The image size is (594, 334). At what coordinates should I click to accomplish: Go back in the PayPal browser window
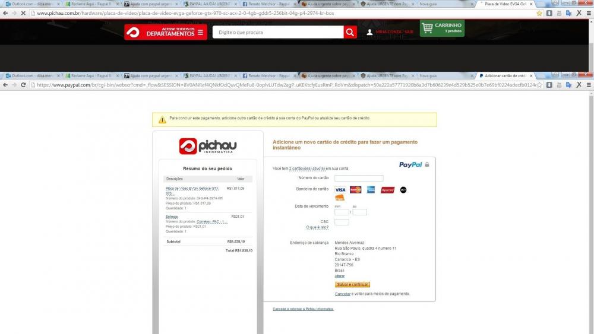[5, 85]
